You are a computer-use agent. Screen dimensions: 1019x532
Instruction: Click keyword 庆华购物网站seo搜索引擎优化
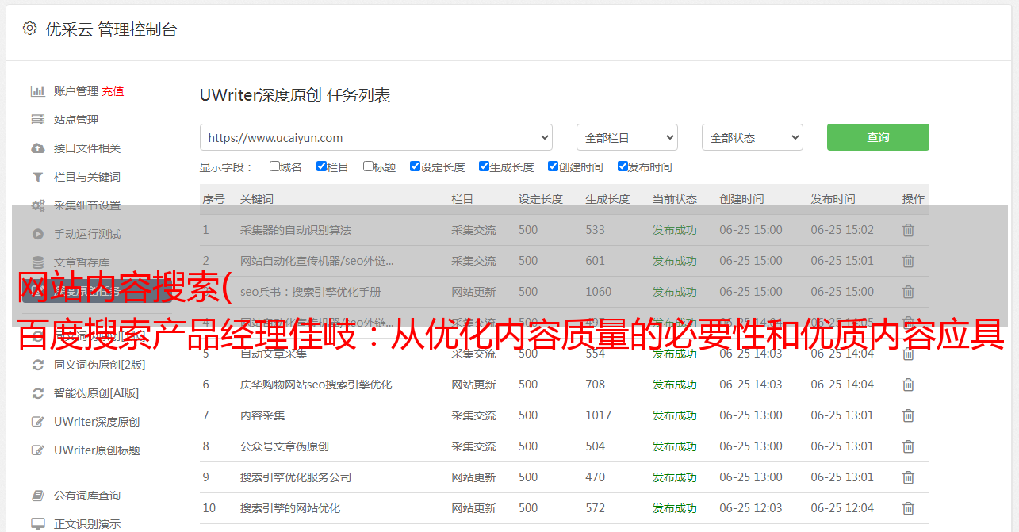coord(316,385)
